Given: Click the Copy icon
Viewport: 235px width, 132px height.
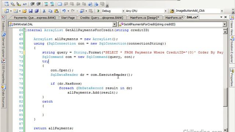Looking at the screenshot, I should [x=50, y=11].
